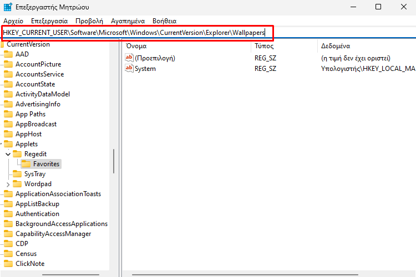
Task: Click the Υπολογιστής\HKEY_LOCAL_MA data cell
Action: 368,69
